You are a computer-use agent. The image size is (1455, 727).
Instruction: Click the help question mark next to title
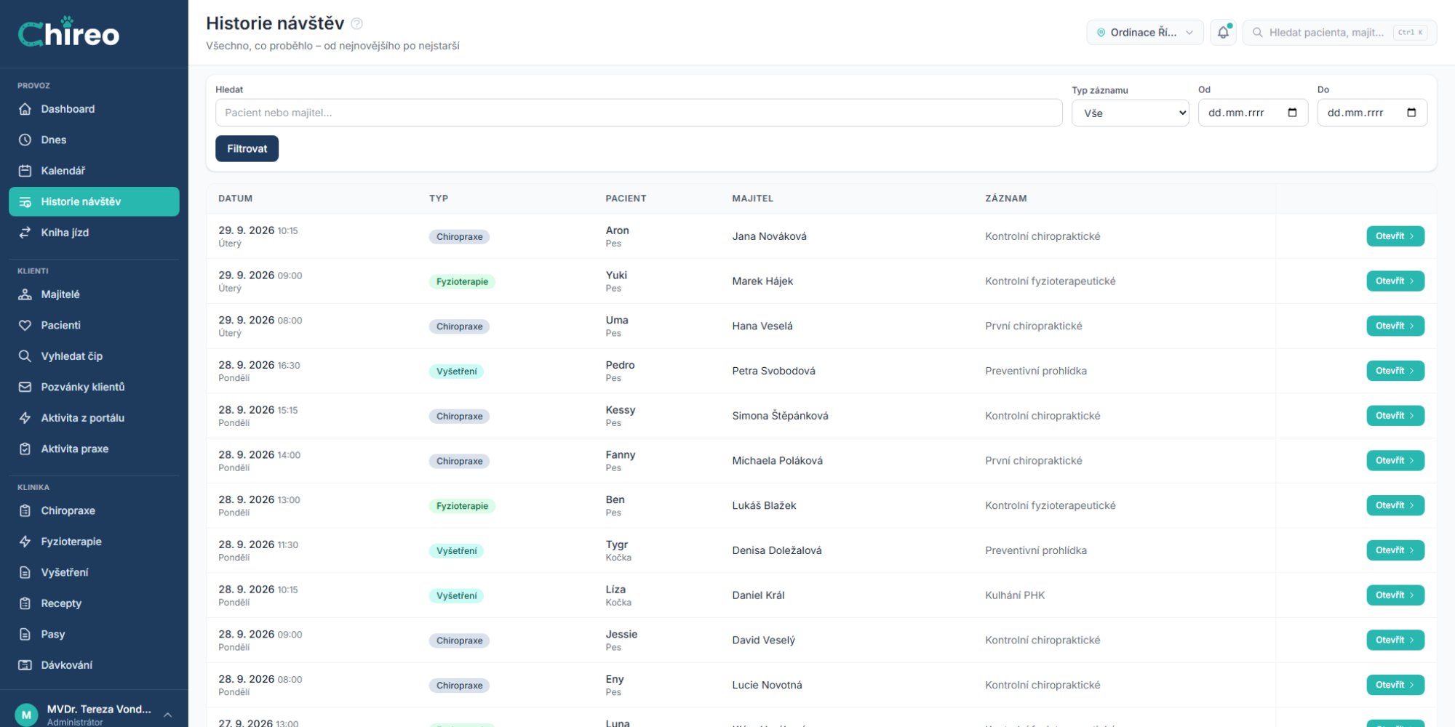click(356, 23)
